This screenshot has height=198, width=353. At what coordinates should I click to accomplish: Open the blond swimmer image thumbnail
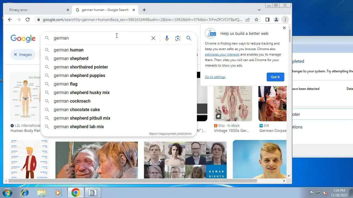coord(260,159)
